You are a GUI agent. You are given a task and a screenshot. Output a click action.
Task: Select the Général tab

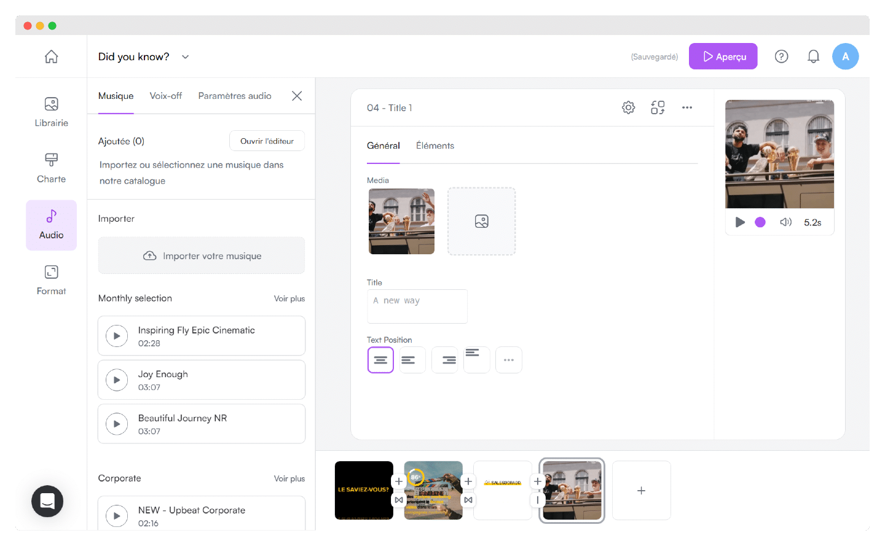383,146
